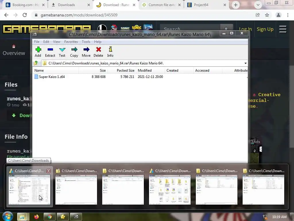Switch to the Downloads browser tab

click(70, 5)
